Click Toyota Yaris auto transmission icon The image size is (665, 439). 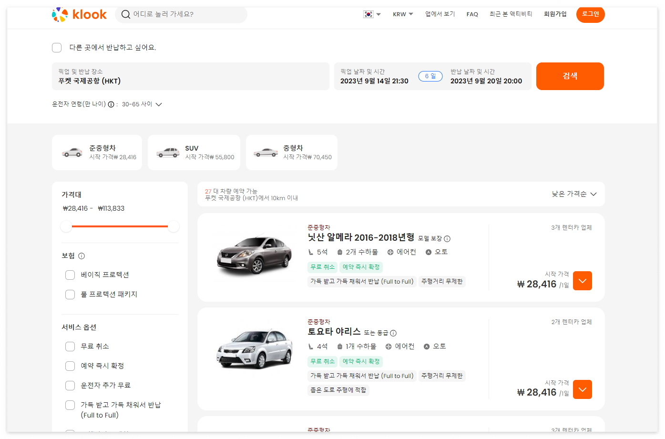click(427, 347)
